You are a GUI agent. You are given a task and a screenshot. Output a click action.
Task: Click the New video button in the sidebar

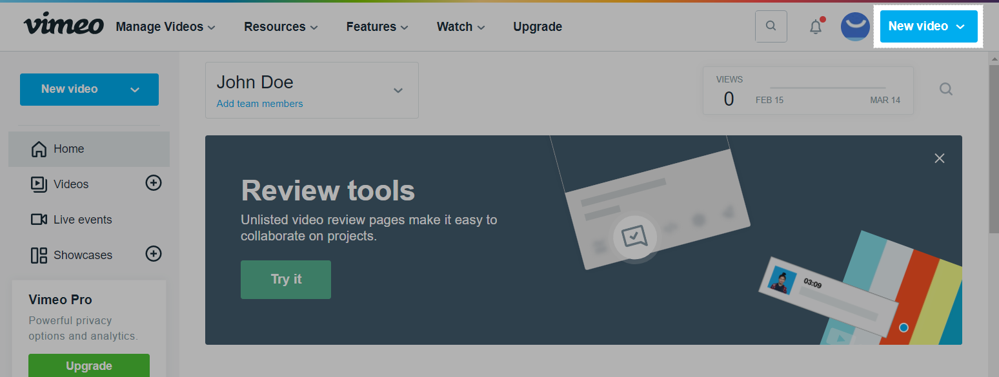pos(89,90)
